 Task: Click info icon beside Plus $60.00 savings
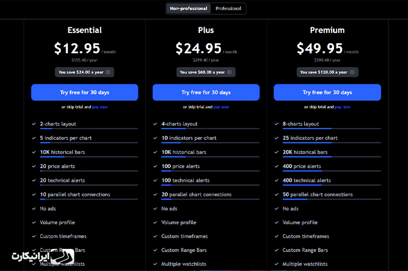[229, 72]
